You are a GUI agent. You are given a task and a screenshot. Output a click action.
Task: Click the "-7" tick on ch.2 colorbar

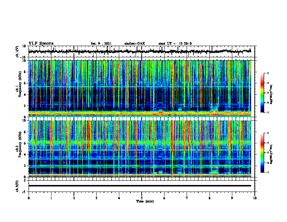[x=267, y=172]
